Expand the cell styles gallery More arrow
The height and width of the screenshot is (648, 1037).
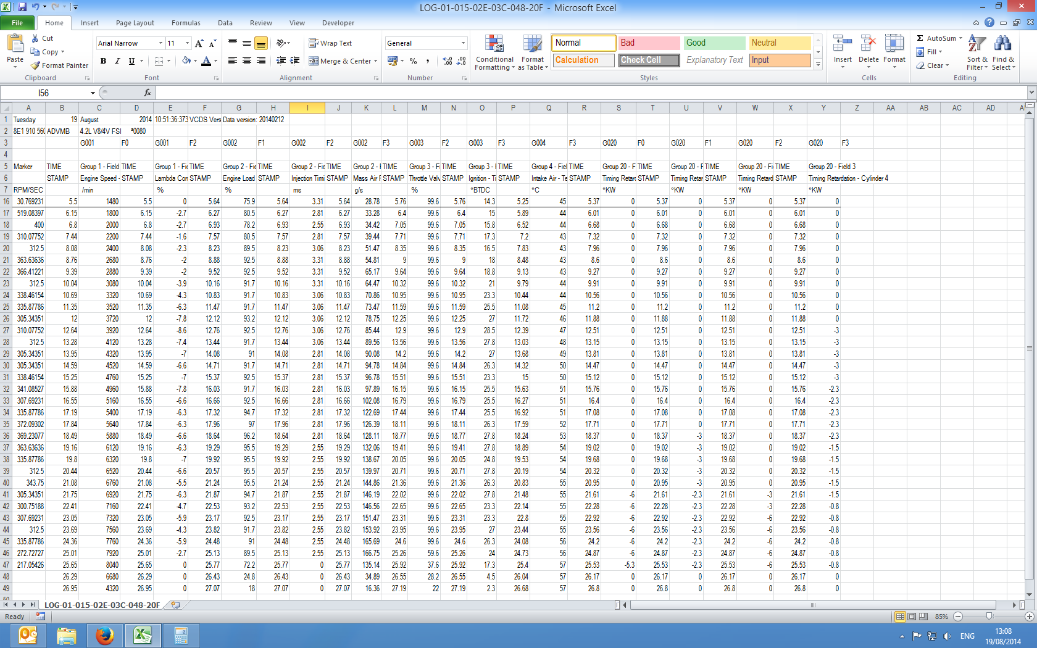point(818,64)
